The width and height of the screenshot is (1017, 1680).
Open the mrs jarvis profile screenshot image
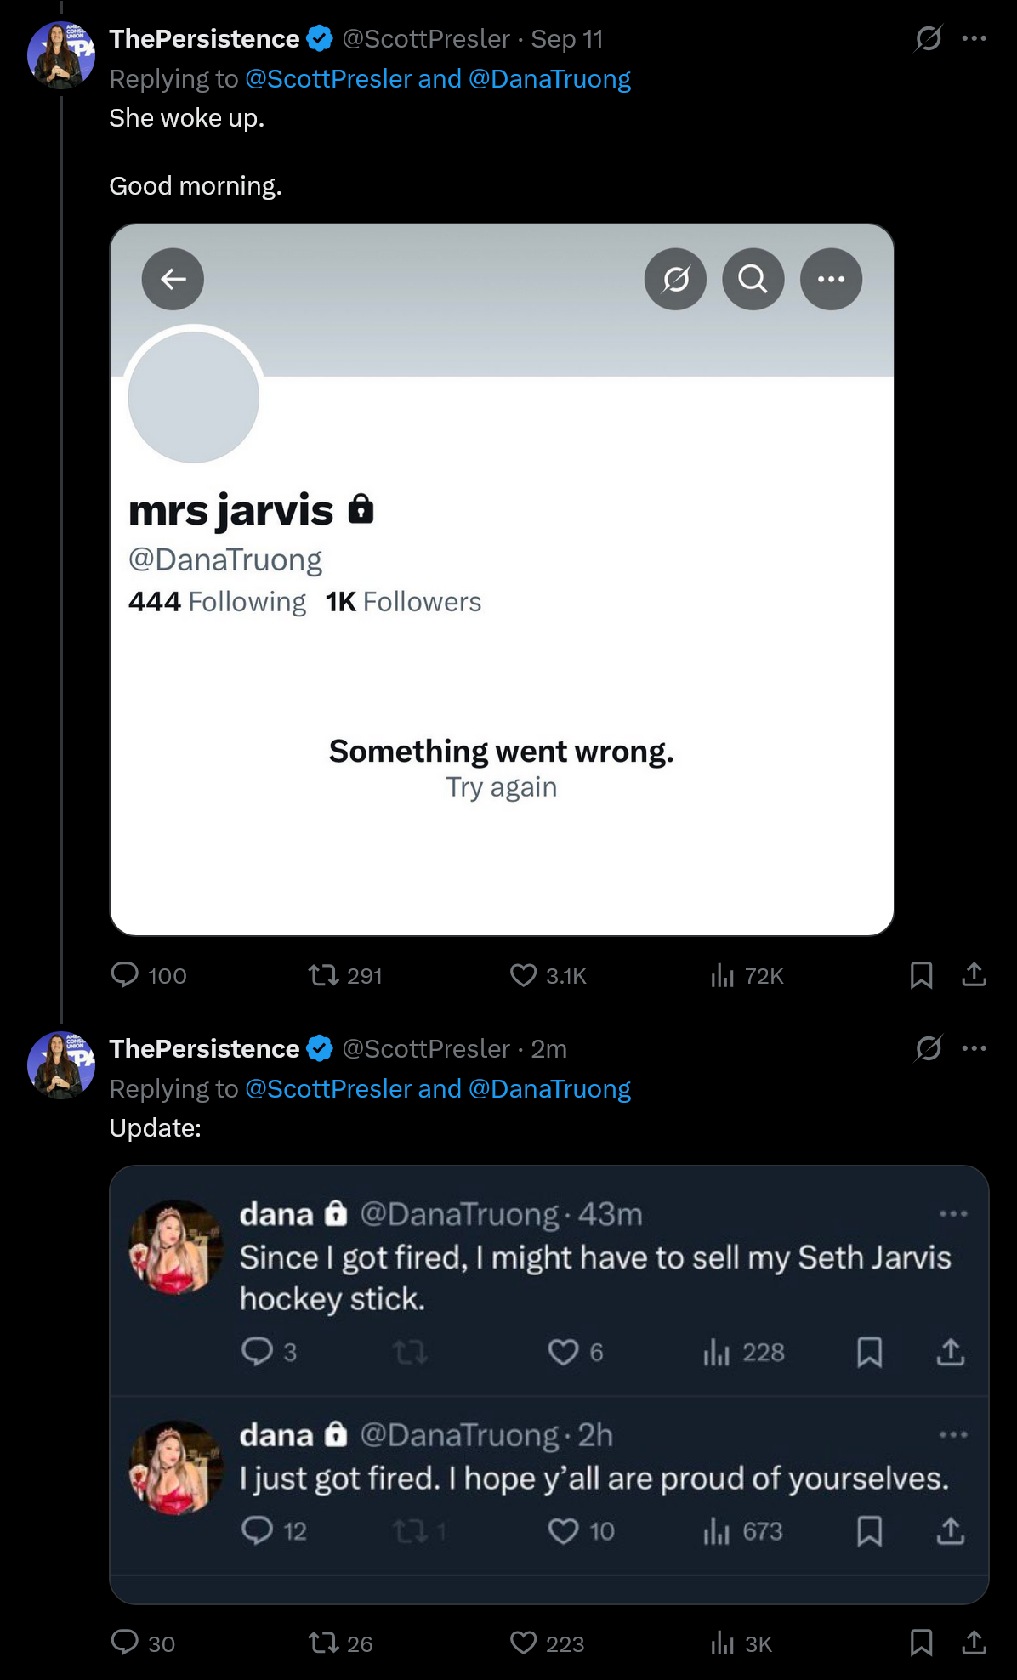(x=502, y=580)
